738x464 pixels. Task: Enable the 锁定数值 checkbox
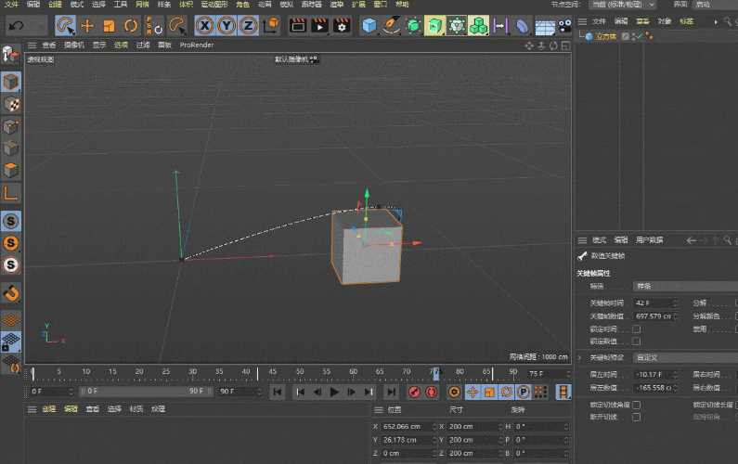coord(636,342)
